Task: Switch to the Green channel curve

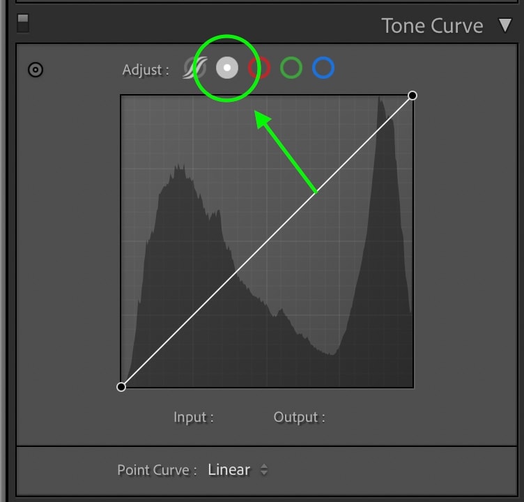Action: [291, 68]
